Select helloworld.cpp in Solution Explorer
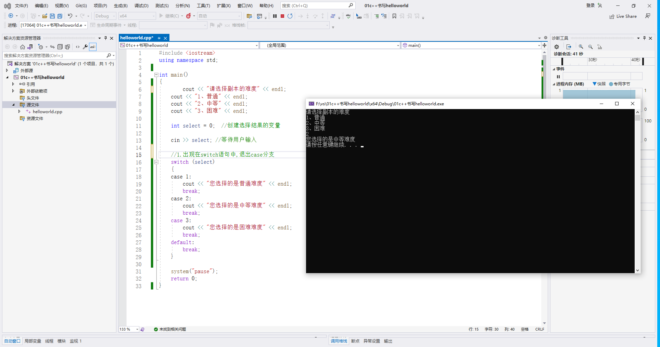The image size is (660, 347). click(47, 111)
